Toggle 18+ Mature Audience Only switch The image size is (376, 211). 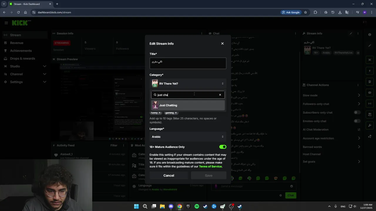(x=223, y=147)
